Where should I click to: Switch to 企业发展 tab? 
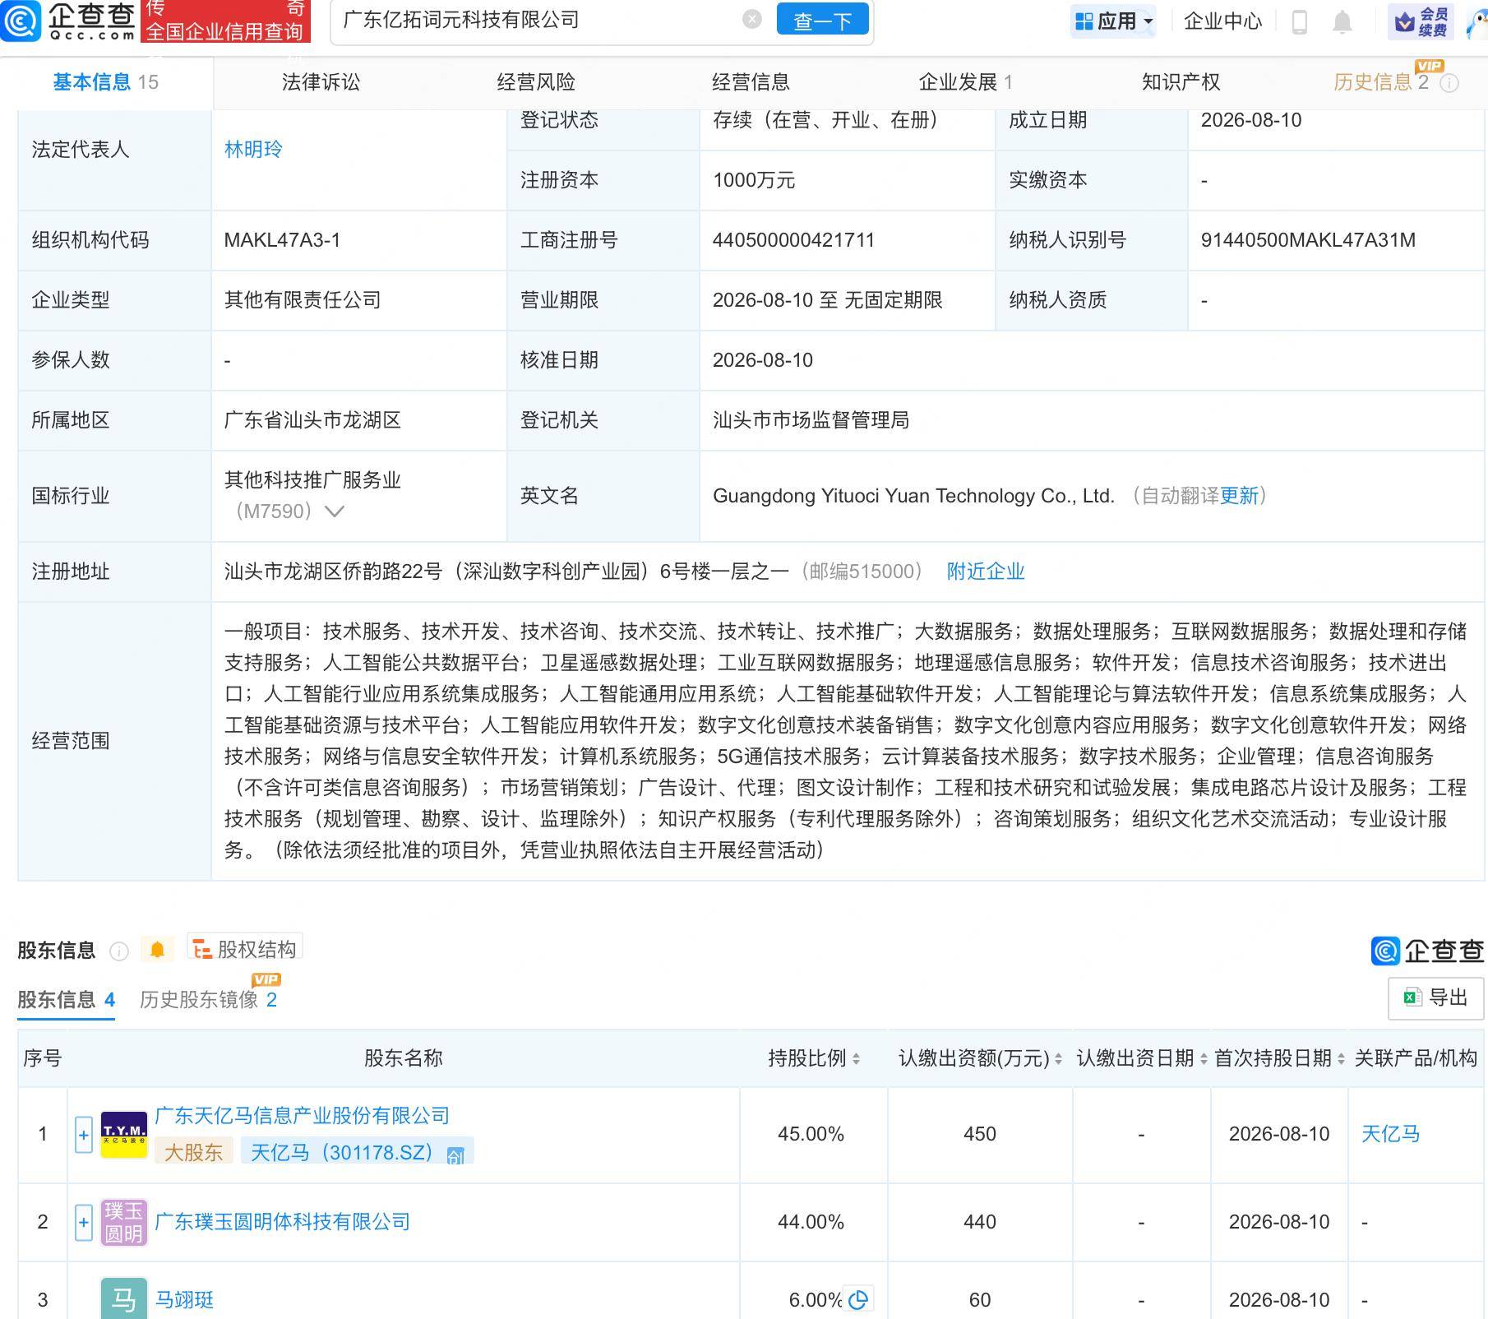click(x=966, y=82)
